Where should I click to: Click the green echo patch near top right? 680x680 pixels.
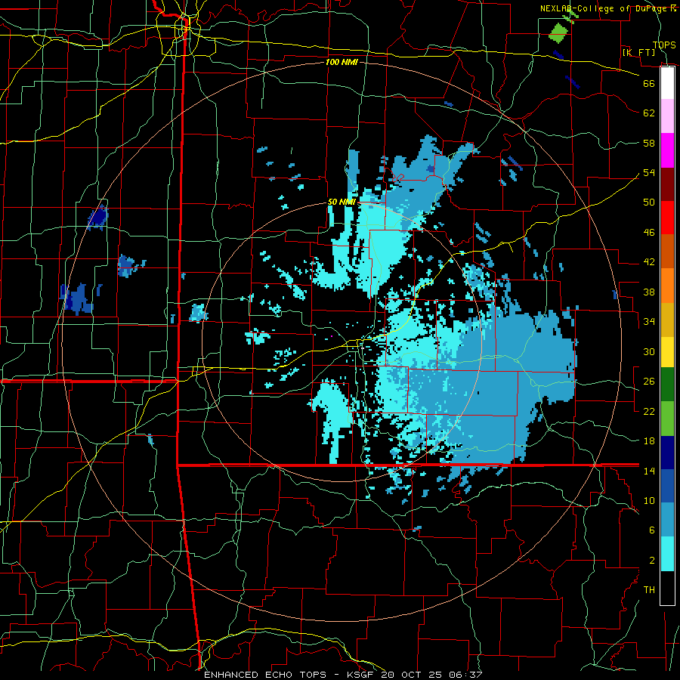coord(558,33)
